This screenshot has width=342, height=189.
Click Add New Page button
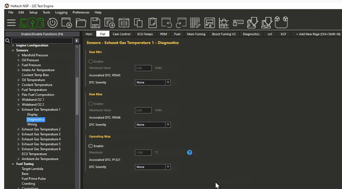pos(318,34)
